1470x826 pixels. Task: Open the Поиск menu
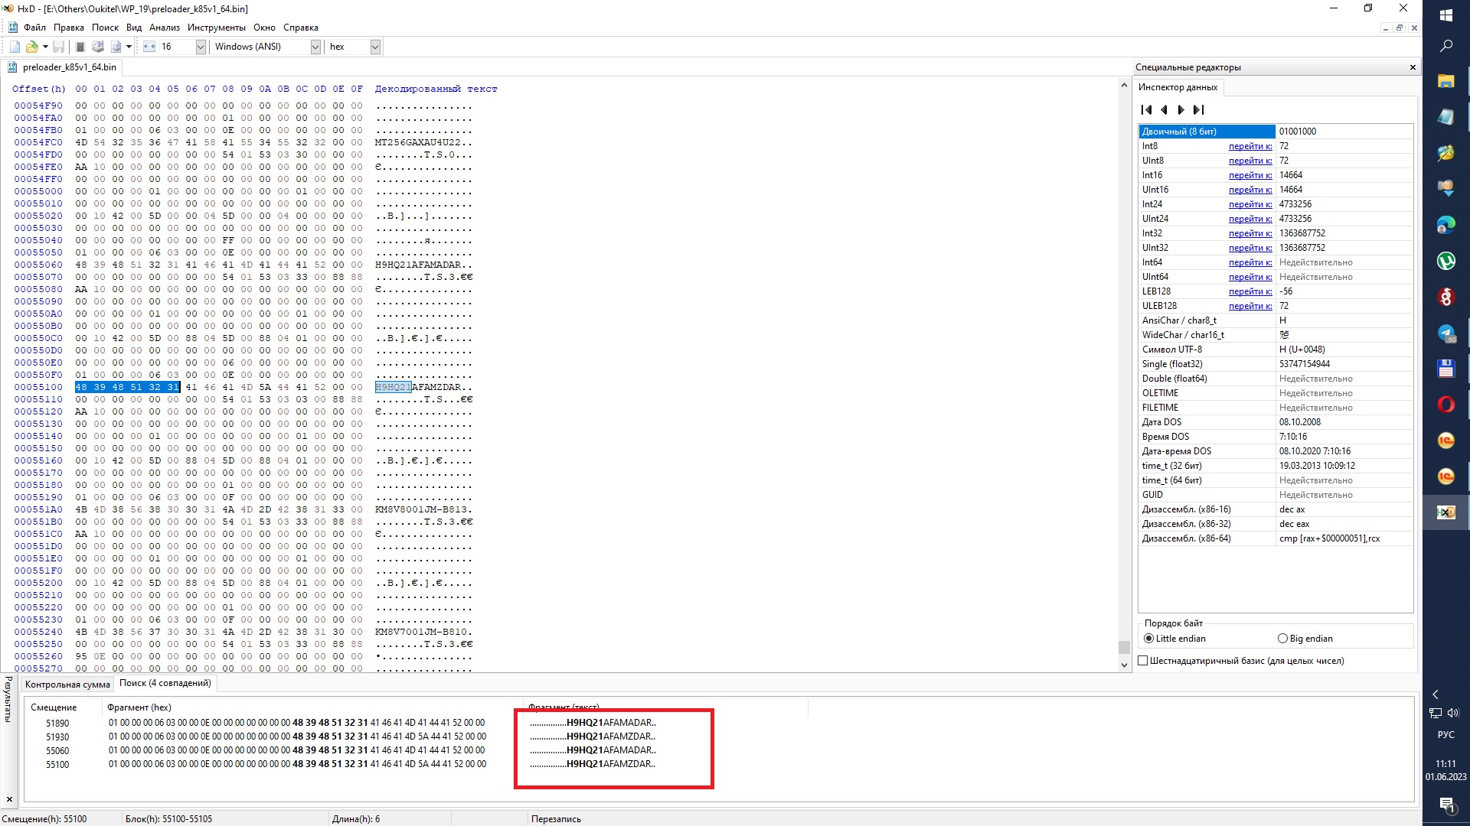(106, 28)
